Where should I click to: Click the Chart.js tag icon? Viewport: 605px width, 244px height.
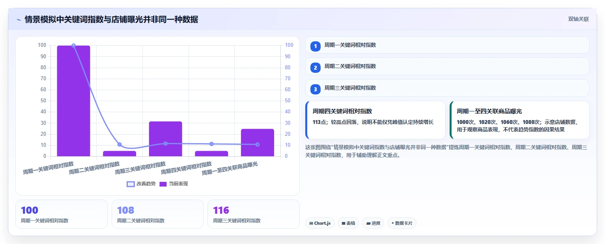click(x=311, y=223)
